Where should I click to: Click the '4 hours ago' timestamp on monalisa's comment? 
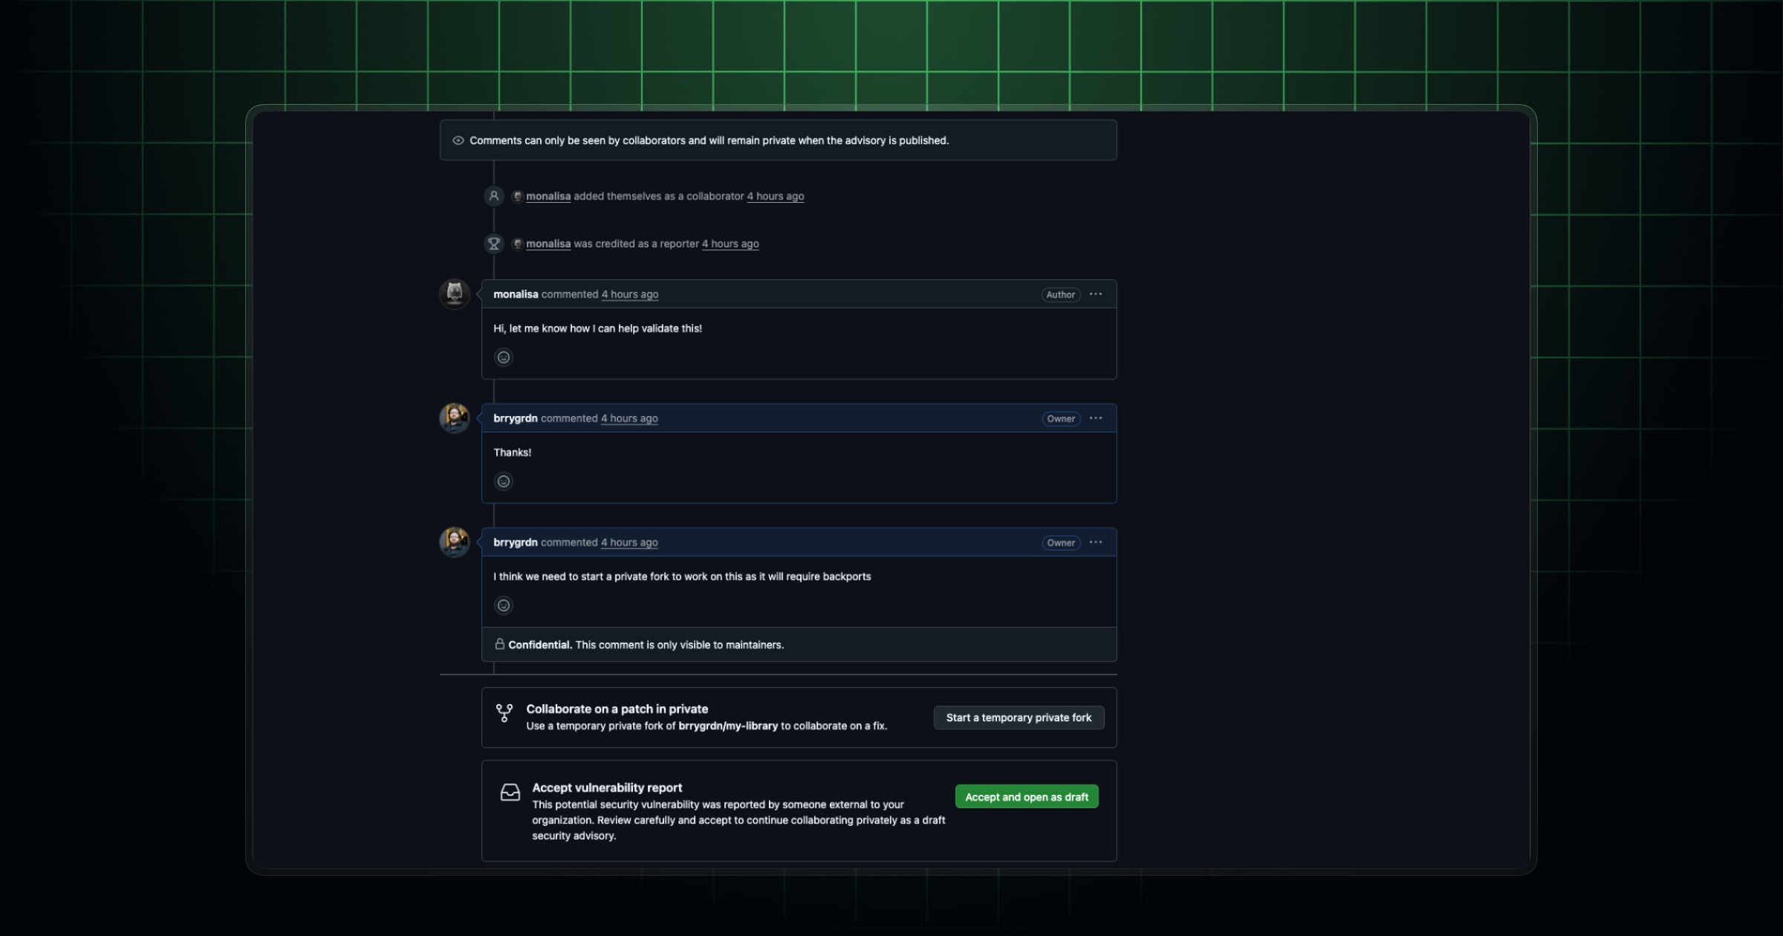tap(630, 294)
